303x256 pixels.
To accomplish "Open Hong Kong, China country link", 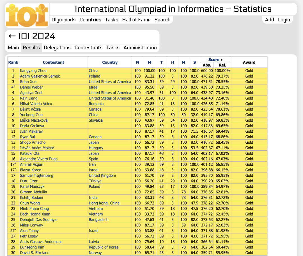I will 104,203.
